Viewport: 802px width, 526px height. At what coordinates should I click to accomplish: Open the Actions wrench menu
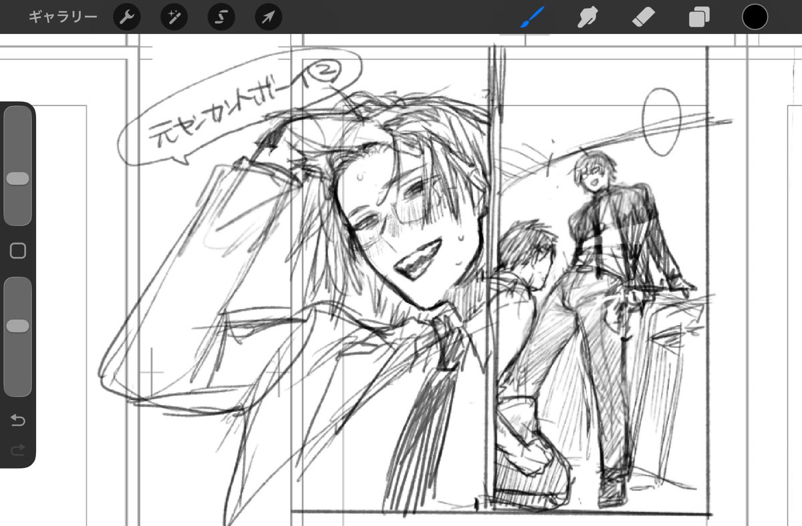point(126,18)
